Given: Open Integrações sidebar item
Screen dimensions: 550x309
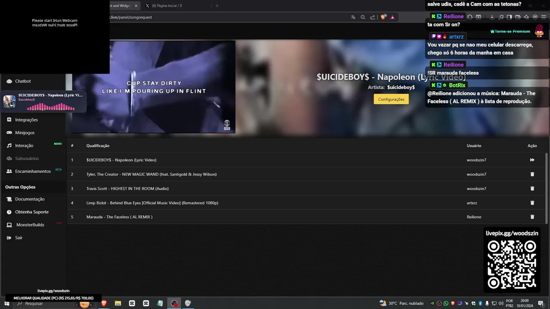Looking at the screenshot, I should 26,120.
